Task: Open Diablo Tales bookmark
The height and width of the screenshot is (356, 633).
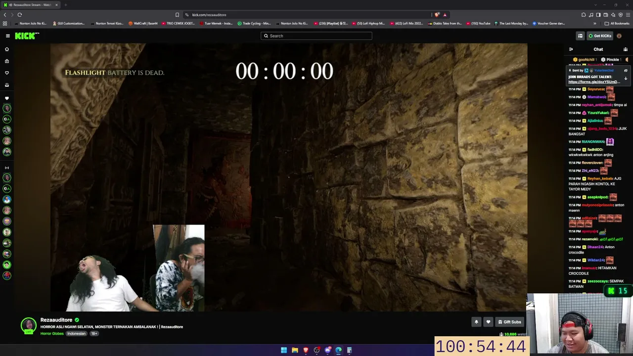Action: click(x=445, y=23)
